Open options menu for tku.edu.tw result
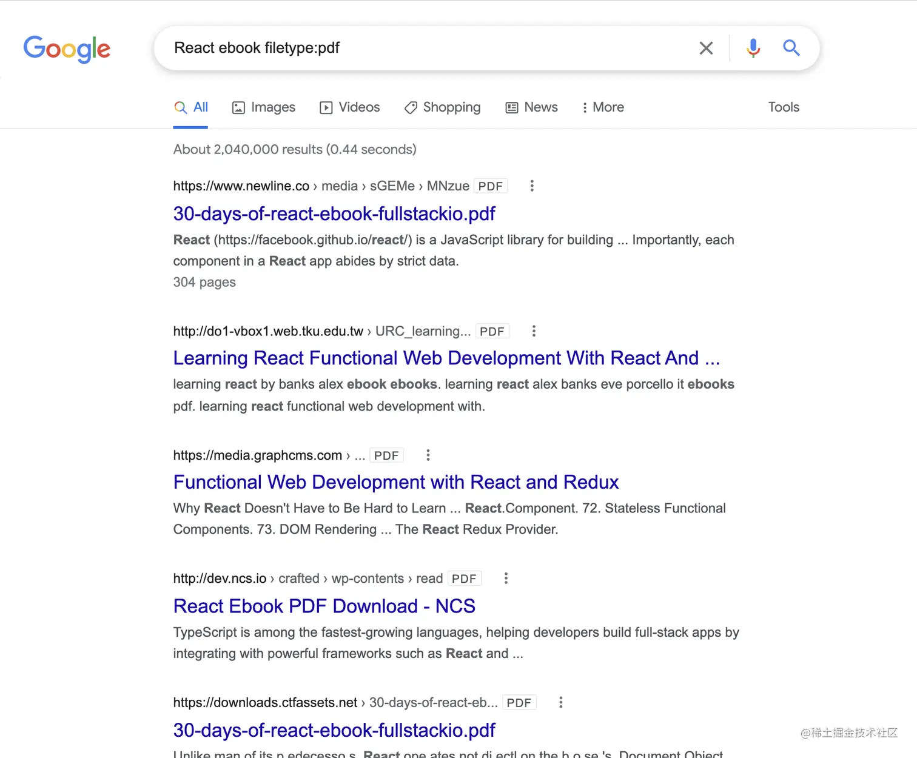The height and width of the screenshot is (758, 917). (x=534, y=331)
